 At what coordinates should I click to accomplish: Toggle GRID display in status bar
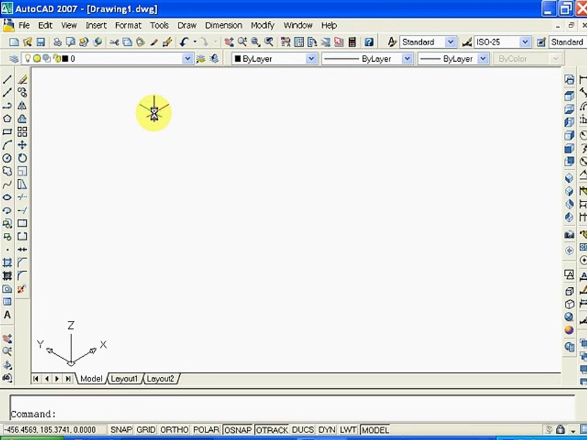tap(146, 430)
